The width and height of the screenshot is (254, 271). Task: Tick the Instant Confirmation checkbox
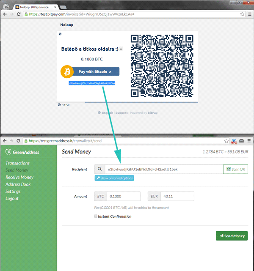[x=96, y=216]
